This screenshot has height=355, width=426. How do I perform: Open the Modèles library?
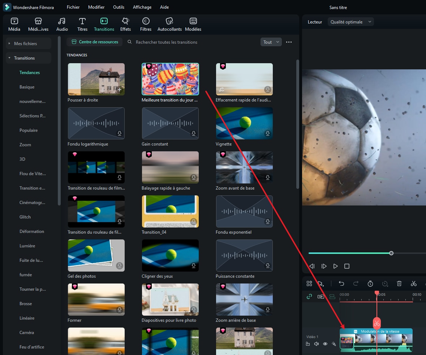[193, 25]
